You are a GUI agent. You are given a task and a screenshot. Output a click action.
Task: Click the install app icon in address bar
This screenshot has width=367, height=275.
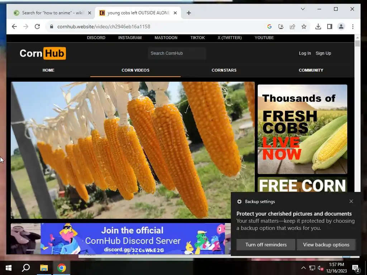281,26
